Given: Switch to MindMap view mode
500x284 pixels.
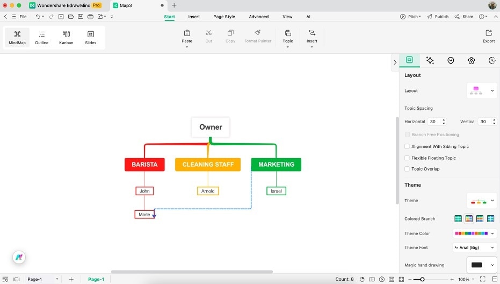Looking at the screenshot, I should [17, 37].
